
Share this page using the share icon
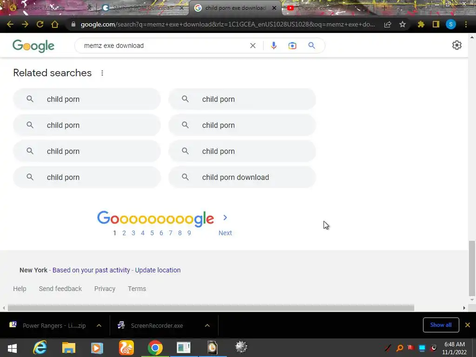tap(388, 24)
